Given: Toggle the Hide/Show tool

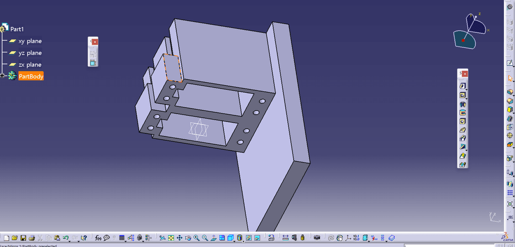Looking at the screenshot, I should 249,238.
